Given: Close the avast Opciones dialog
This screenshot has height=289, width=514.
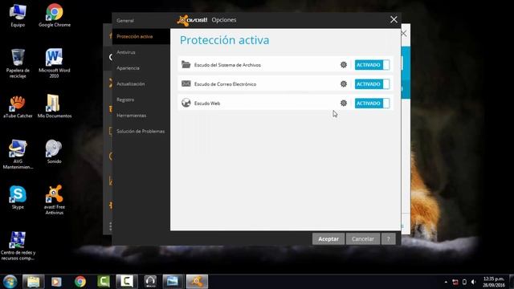Looking at the screenshot, I should 394,19.
